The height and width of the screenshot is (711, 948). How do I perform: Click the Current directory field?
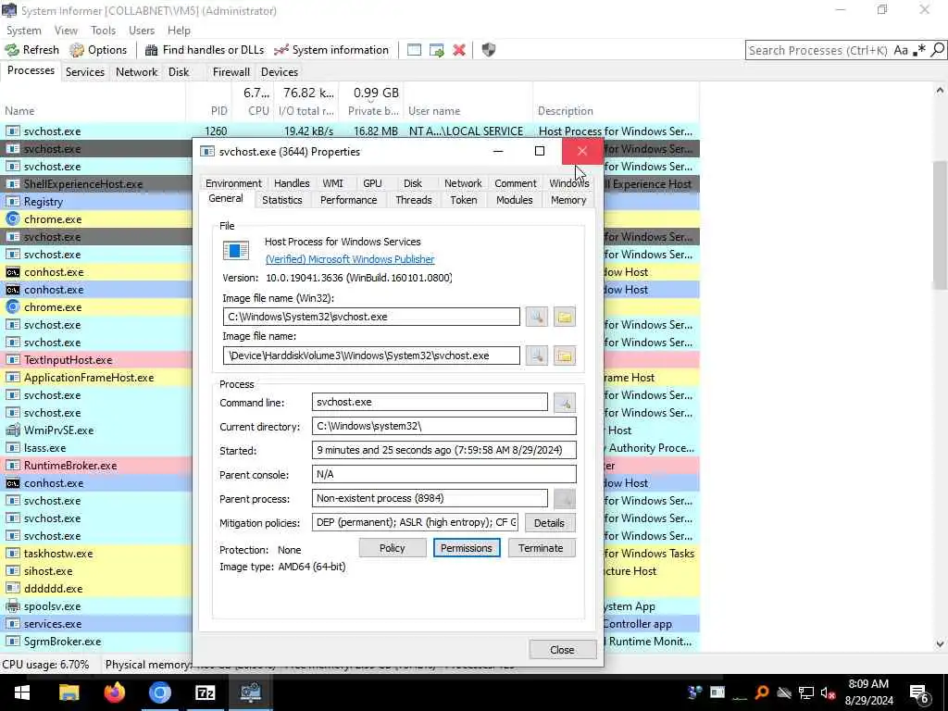coord(443,426)
